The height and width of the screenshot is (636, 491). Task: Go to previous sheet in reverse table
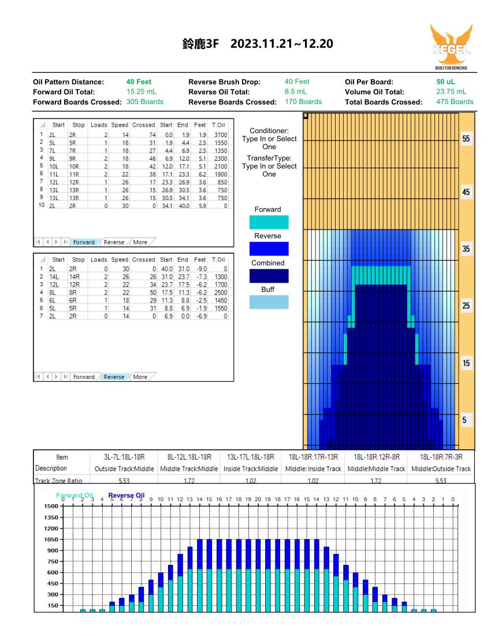[x=47, y=377]
